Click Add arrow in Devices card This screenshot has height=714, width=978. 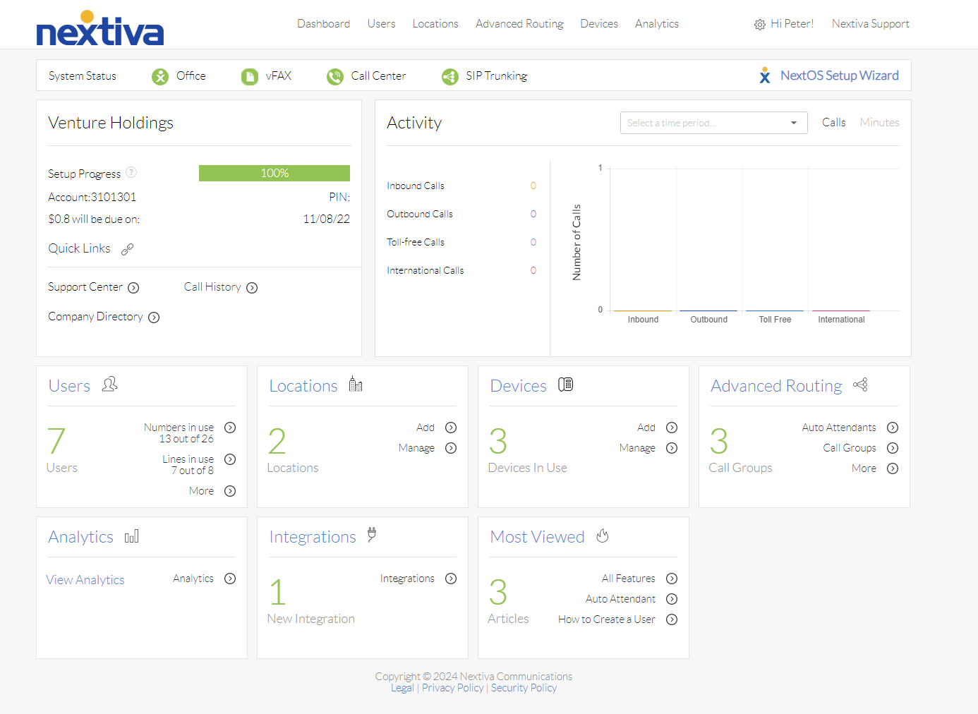pos(672,428)
